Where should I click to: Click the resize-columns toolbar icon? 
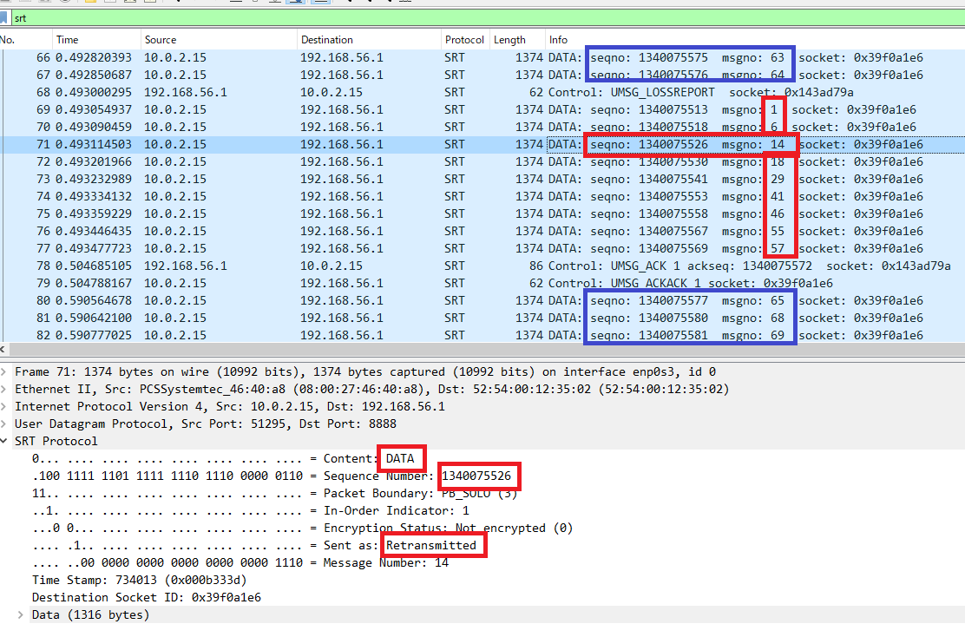point(404,3)
